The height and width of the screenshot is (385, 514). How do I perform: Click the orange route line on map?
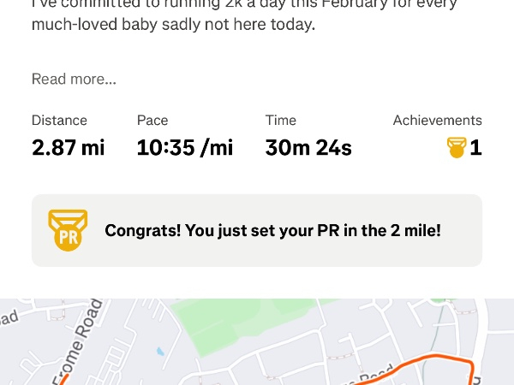[428, 362]
